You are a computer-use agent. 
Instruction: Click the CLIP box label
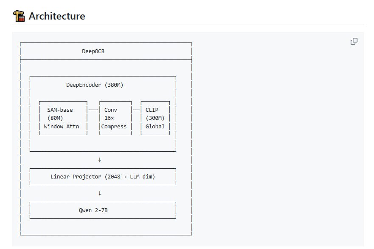[152, 110]
